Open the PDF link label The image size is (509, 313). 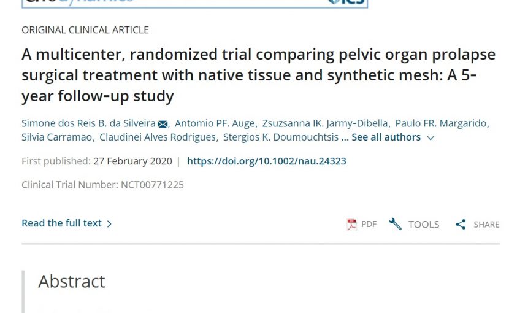tap(369, 224)
